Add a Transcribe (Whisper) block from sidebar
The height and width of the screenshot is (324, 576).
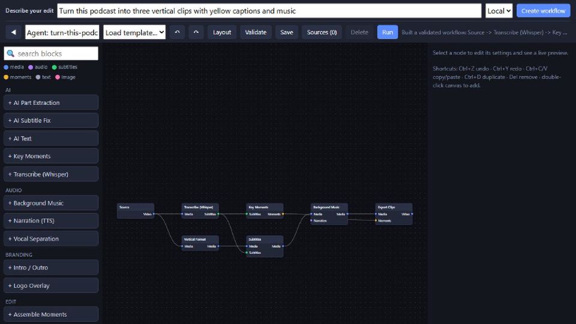[51, 174]
